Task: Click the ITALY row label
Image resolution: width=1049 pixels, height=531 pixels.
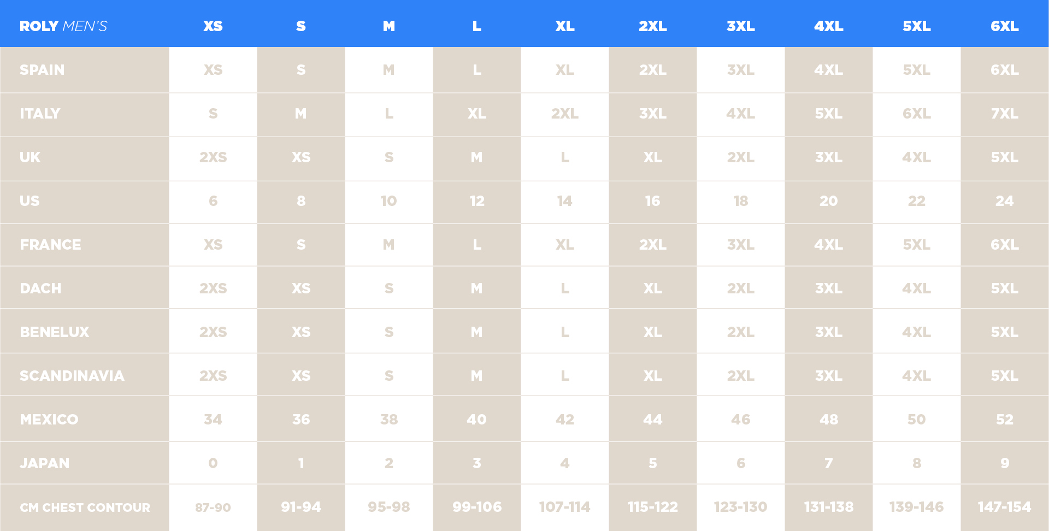Action: pos(40,114)
